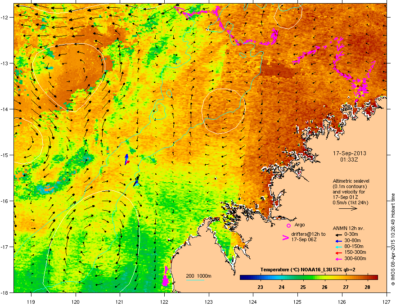The height and width of the screenshot is (306, 396).
Task: Click the '-12' latitude axis label
Action: click(x=5, y=18)
